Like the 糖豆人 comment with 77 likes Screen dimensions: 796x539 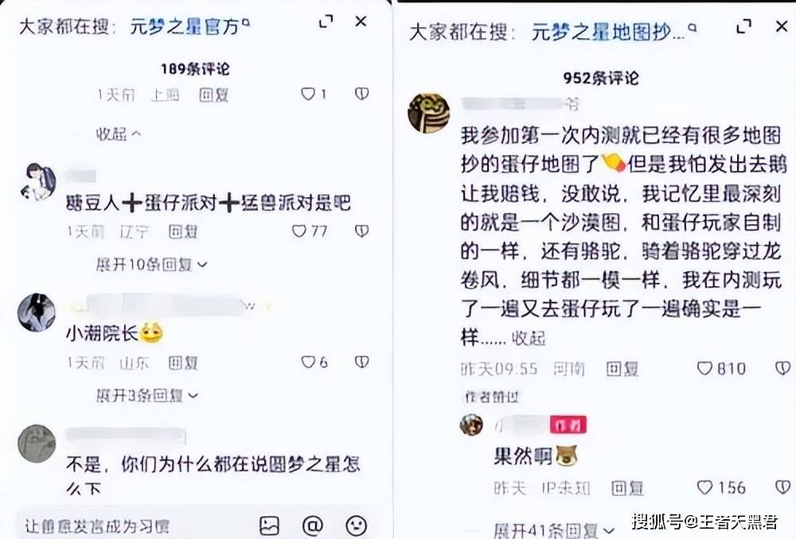[x=299, y=231]
